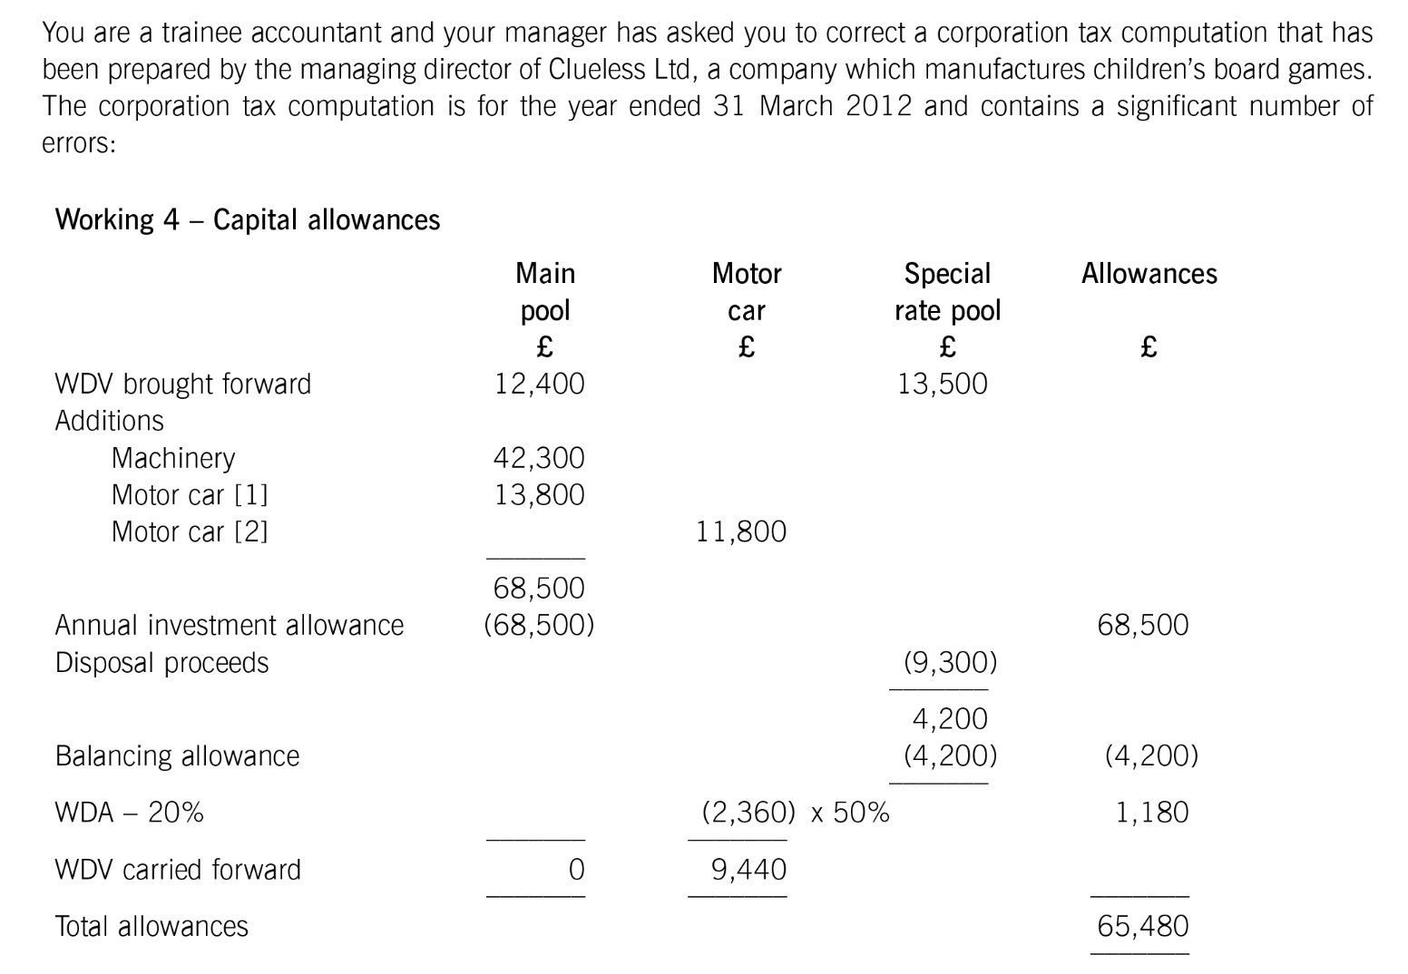Click the 9,440 WDV carried forward value
Screen dimensions: 1408x974
pos(748,870)
